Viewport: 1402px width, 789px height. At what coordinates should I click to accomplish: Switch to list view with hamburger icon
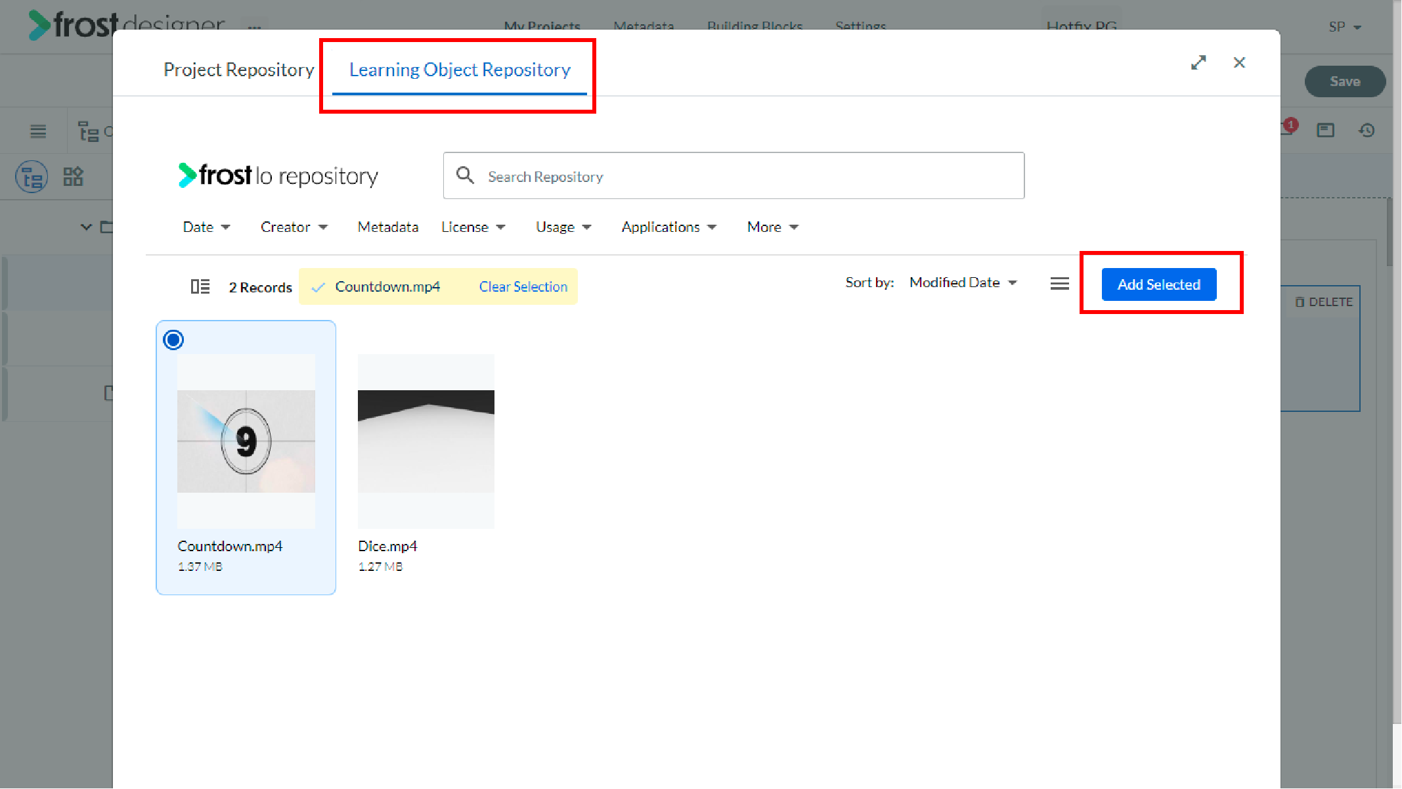click(x=1059, y=284)
